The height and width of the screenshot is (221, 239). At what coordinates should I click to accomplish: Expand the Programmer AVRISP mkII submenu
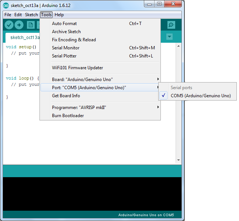(100, 108)
